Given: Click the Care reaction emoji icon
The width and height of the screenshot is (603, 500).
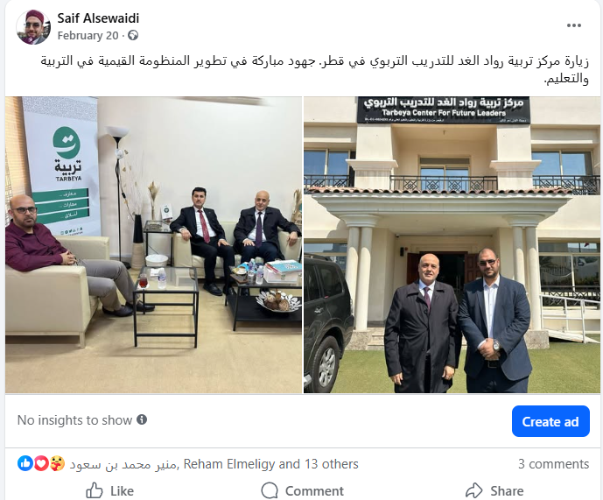Looking at the screenshot, I should 57,463.
